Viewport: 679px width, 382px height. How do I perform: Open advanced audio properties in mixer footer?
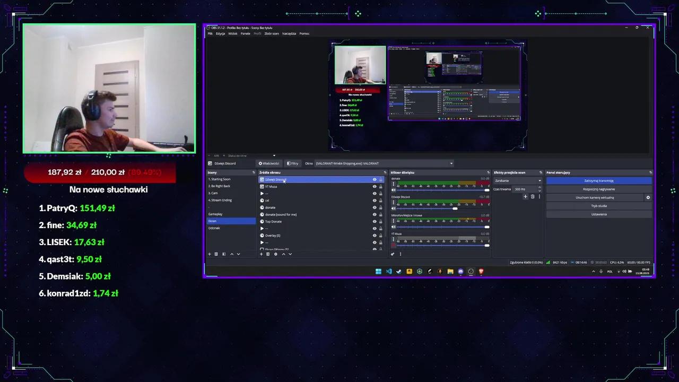point(393,254)
